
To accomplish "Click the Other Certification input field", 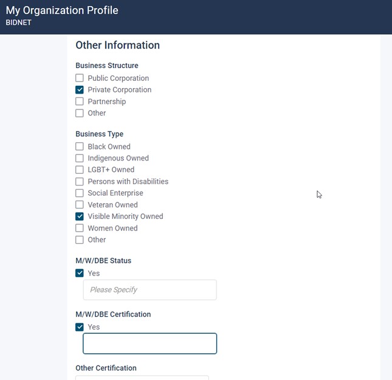I will coord(142,378).
